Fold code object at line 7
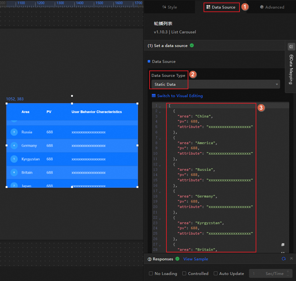 tap(160, 139)
